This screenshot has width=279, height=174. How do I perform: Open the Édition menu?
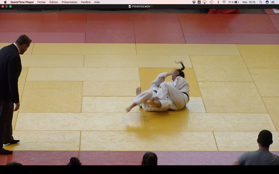[x=54, y=2]
